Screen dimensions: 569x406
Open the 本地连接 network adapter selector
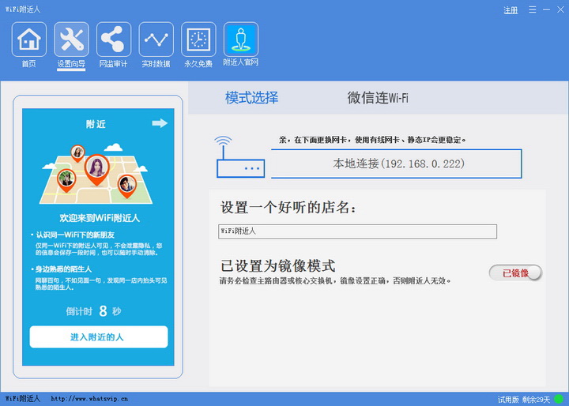[x=396, y=164]
